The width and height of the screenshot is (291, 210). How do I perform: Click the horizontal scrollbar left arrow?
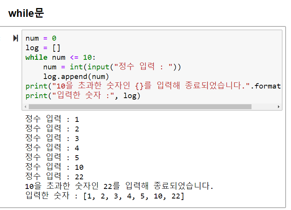(25, 107)
